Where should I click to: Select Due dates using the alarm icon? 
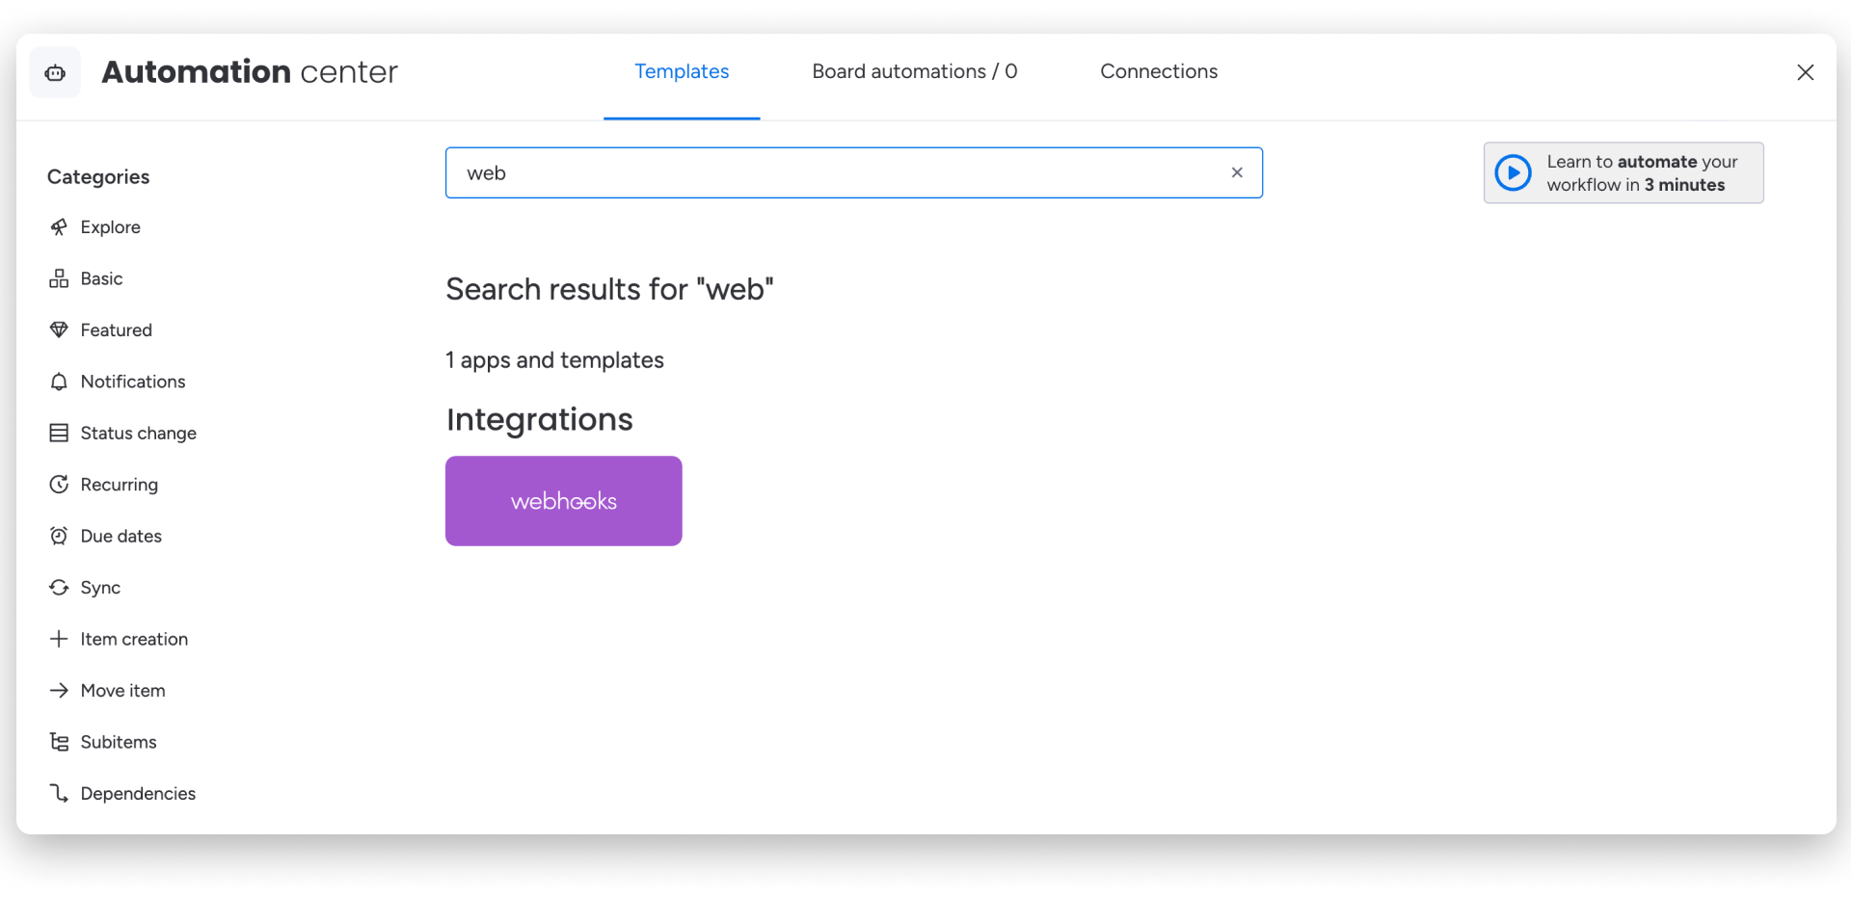60,536
